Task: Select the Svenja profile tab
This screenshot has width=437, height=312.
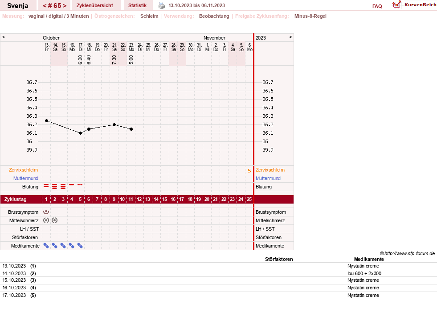Action: 17,6
